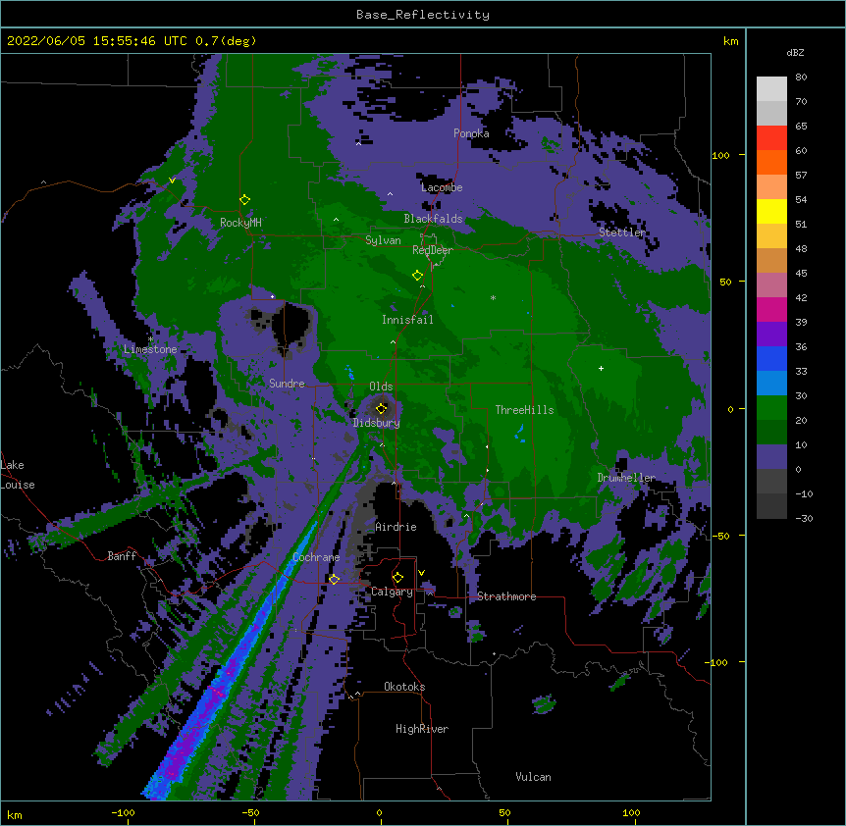This screenshot has width=846, height=826.
Task: Click the Olds town label
Action: coord(381,387)
